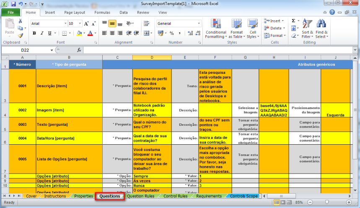Image resolution: width=360 pixels, height=208 pixels.
Task: Open the Formulas ribbon tab
Action: 102,13
